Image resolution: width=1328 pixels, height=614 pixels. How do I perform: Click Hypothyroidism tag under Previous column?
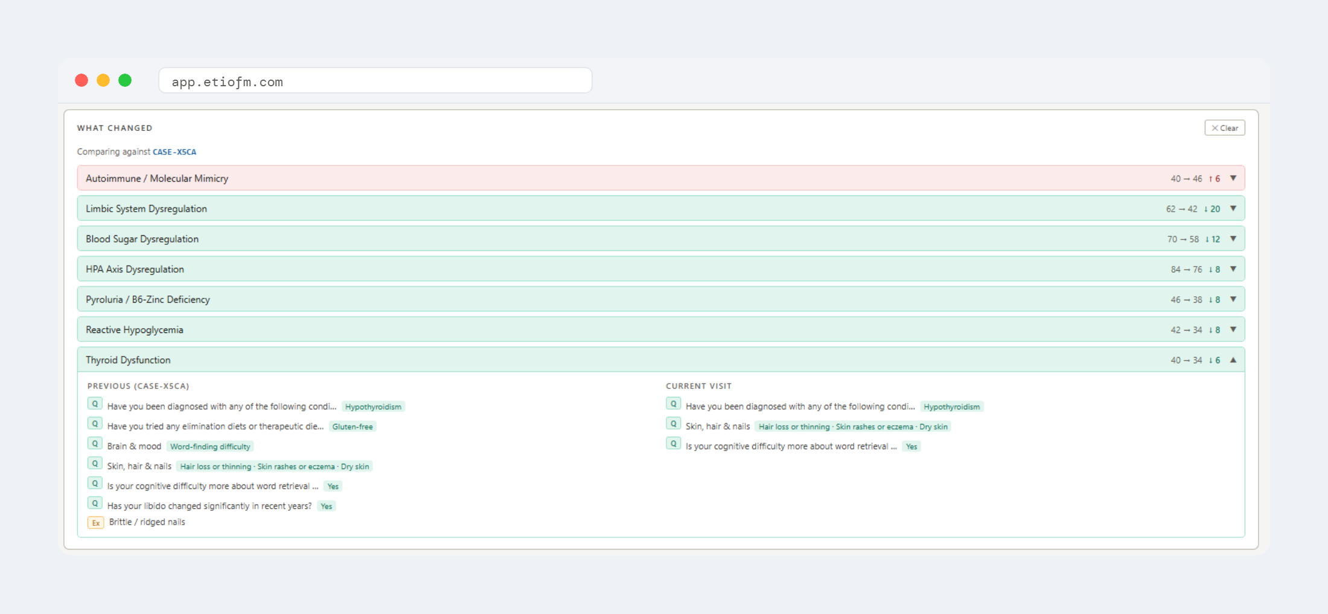pyautogui.click(x=373, y=407)
